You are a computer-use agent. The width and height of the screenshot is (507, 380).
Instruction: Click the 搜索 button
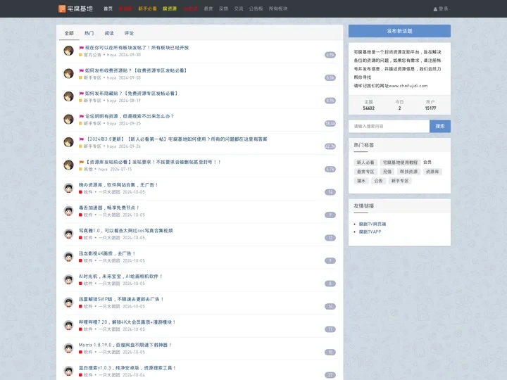click(439, 127)
